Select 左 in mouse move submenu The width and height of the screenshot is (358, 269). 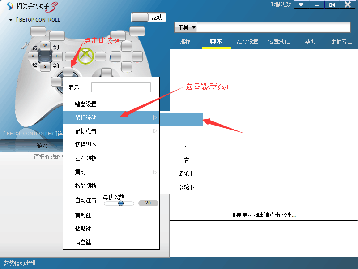(181, 147)
